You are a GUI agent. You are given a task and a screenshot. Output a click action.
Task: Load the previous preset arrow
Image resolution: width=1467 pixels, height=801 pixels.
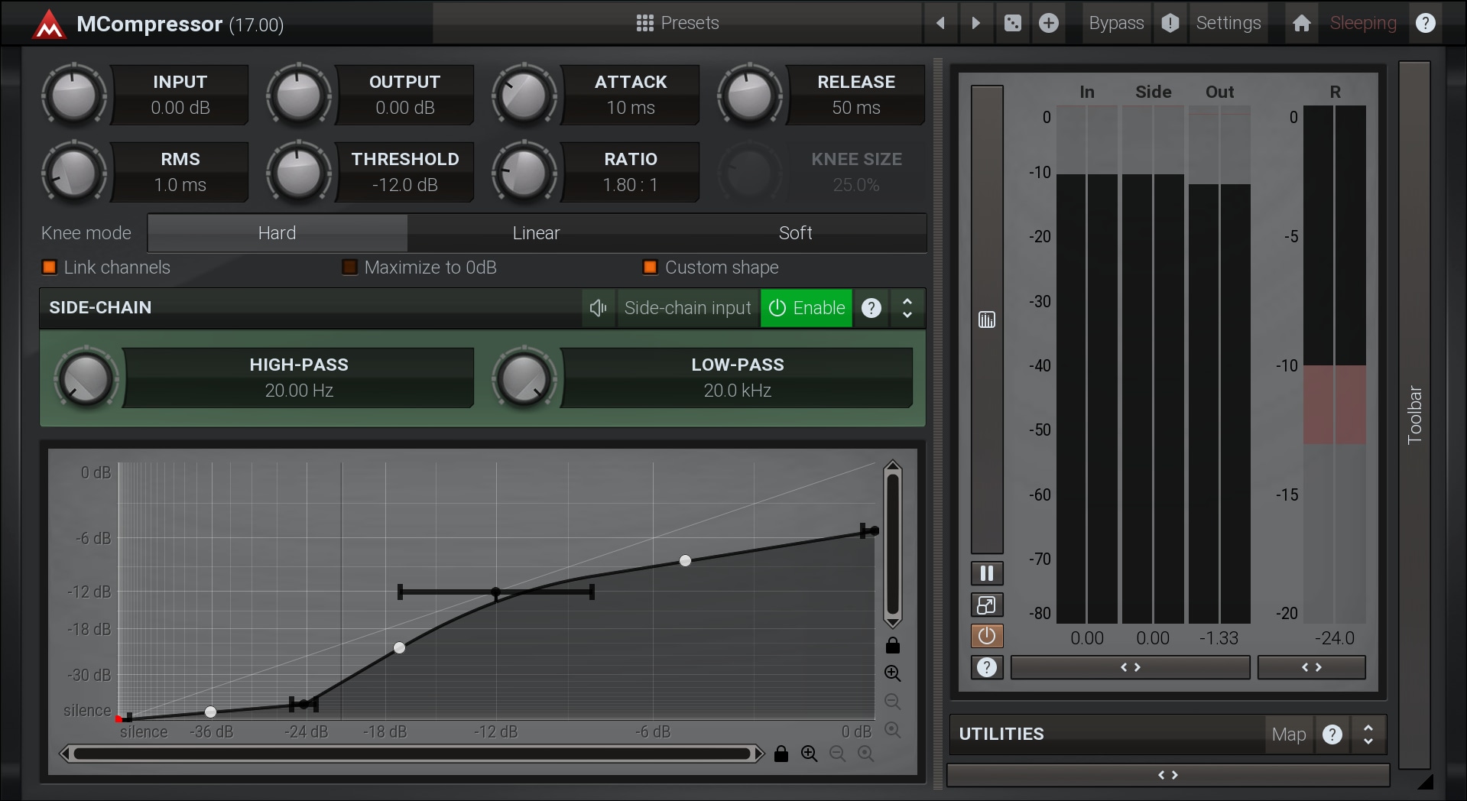coord(940,23)
